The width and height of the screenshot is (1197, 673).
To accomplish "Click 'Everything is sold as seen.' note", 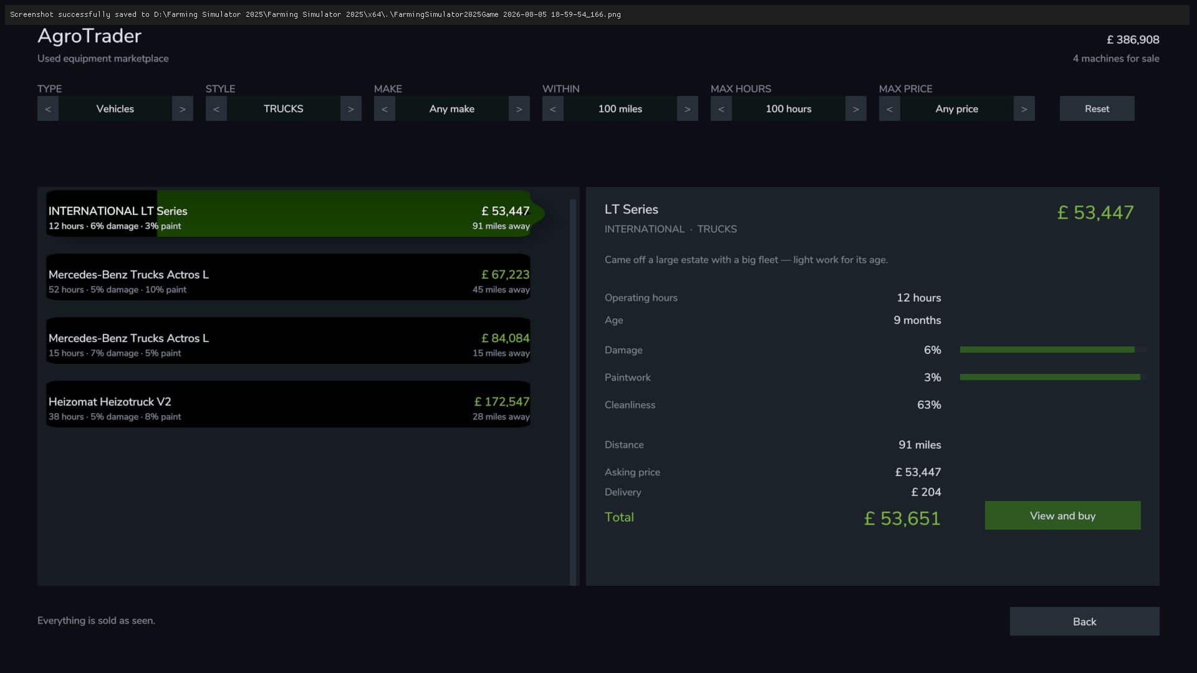I will (97, 621).
